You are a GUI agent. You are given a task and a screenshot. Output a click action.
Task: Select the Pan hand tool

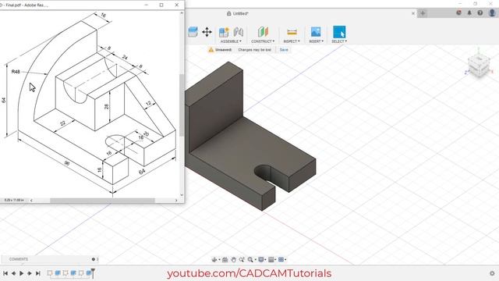pyautogui.click(x=233, y=260)
